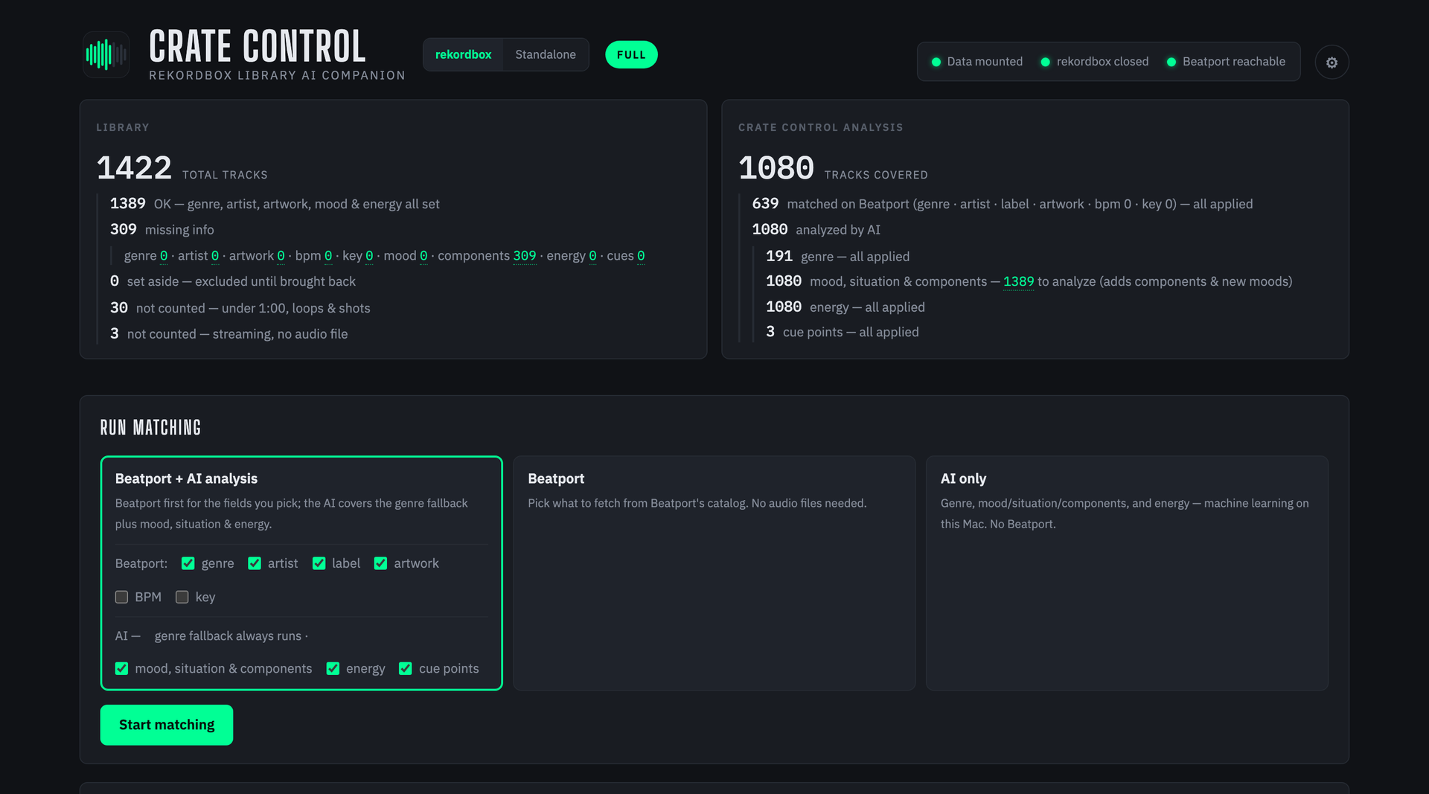Click the cues 0 missing count

coord(641,255)
